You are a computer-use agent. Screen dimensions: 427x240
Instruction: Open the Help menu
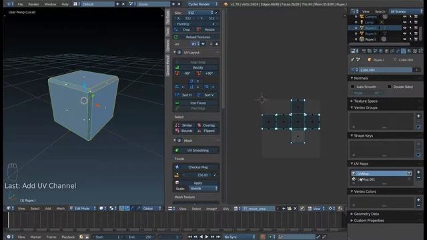point(65,4)
